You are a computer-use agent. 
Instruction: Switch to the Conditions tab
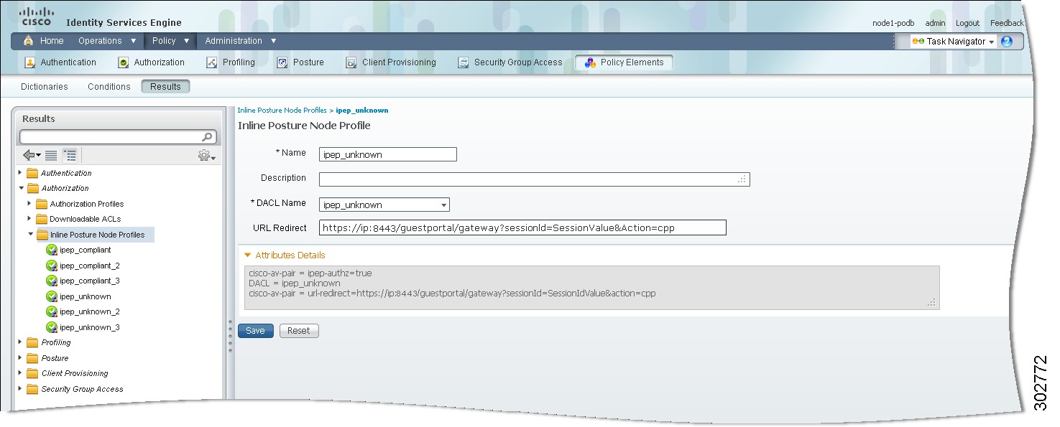click(x=109, y=87)
